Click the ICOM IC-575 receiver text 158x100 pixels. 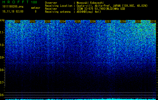(101, 9)
